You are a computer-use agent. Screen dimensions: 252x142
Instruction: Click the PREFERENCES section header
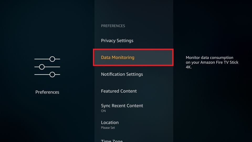(x=113, y=26)
